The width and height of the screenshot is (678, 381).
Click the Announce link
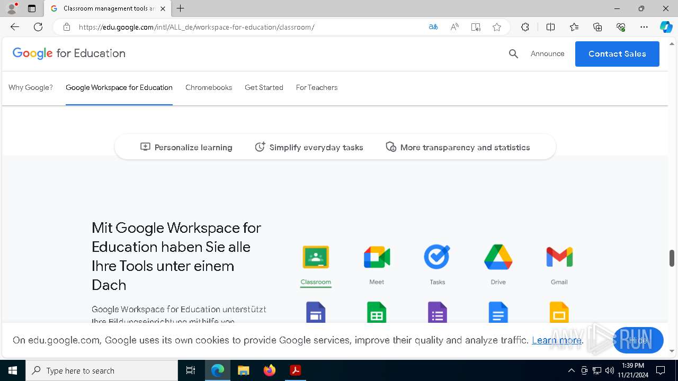pos(548,53)
